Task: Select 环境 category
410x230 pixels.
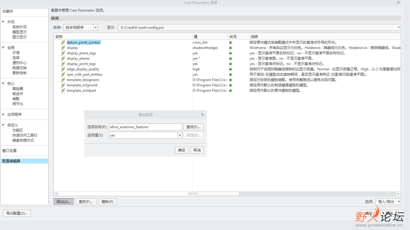Action: click(16, 53)
